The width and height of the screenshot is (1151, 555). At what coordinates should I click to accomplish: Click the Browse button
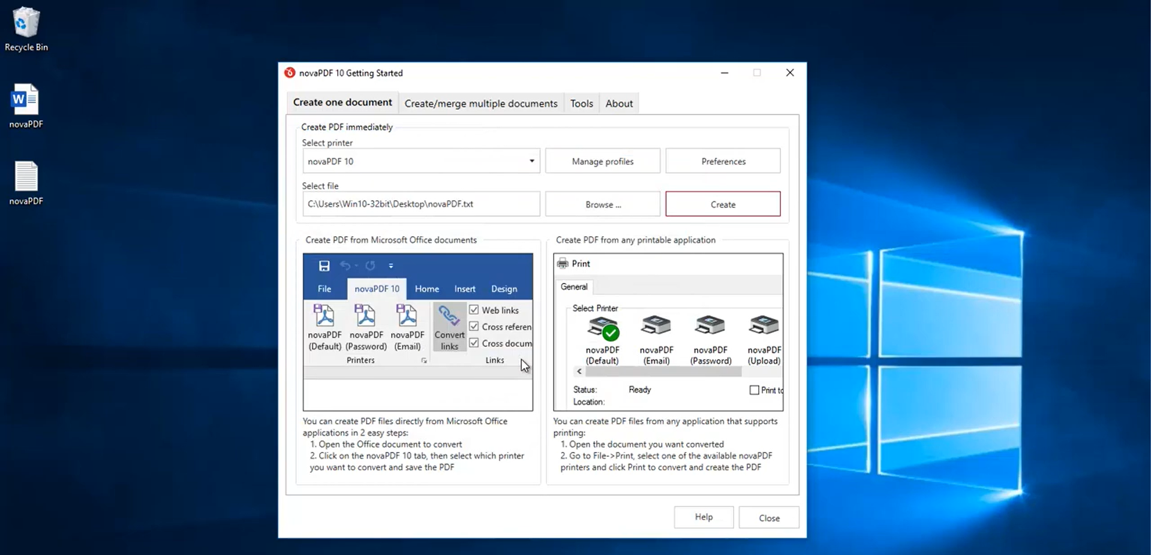click(603, 204)
